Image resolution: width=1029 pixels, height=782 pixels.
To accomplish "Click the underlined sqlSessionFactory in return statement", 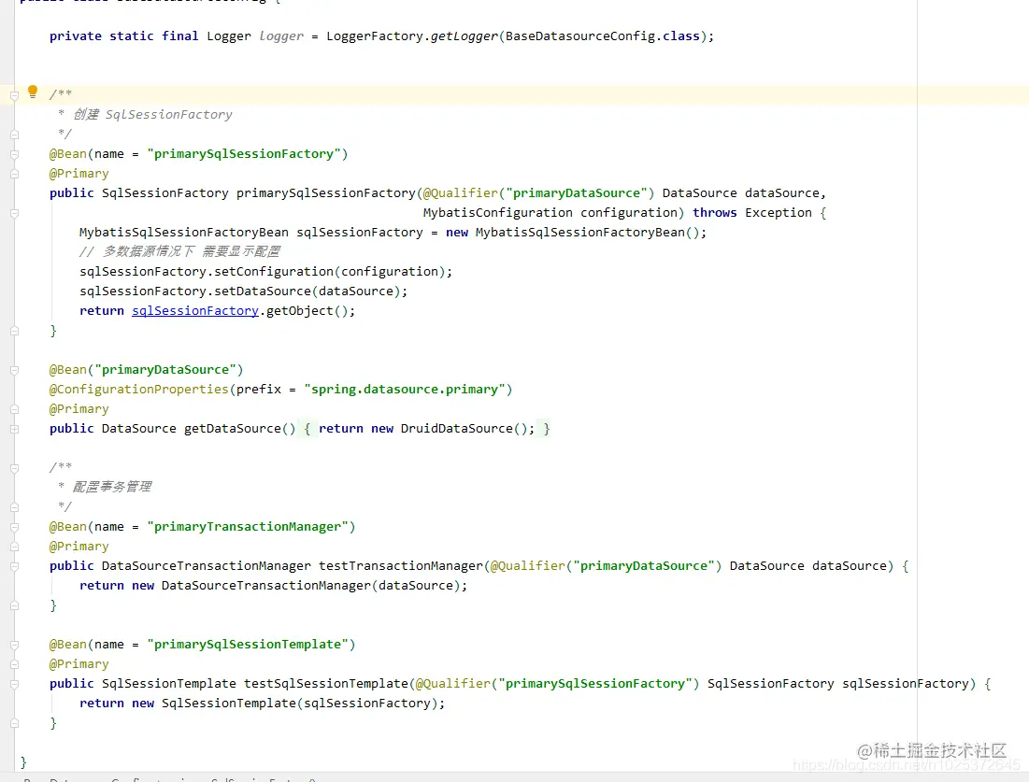I will click(195, 311).
